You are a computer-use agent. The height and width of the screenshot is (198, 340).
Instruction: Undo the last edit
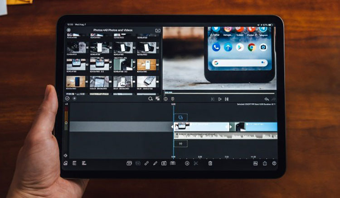pos(267,99)
